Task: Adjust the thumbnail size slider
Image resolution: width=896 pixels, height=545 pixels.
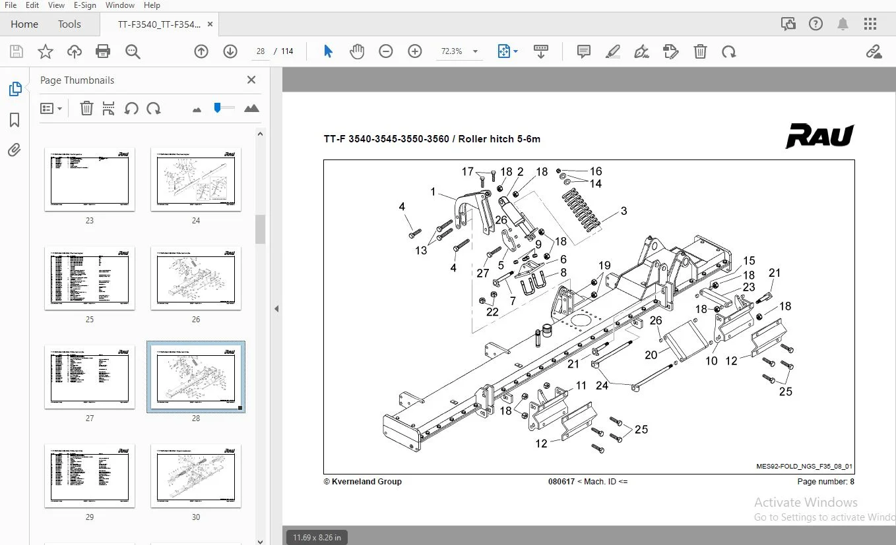Action: [224, 108]
